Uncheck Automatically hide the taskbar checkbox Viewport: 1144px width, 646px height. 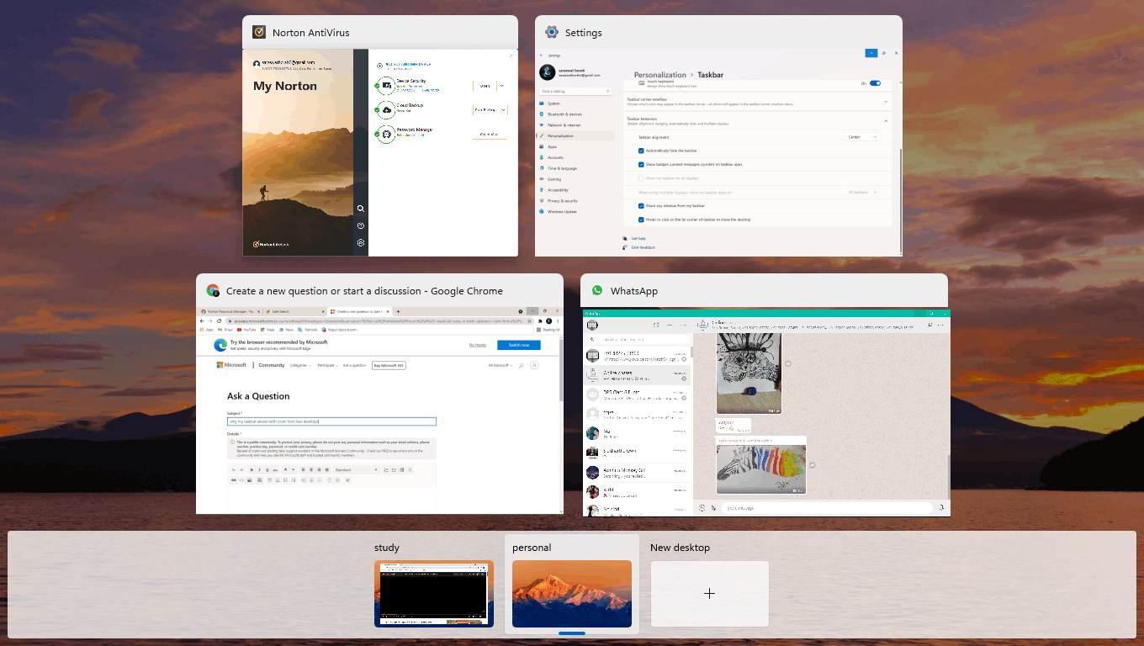pyautogui.click(x=641, y=151)
